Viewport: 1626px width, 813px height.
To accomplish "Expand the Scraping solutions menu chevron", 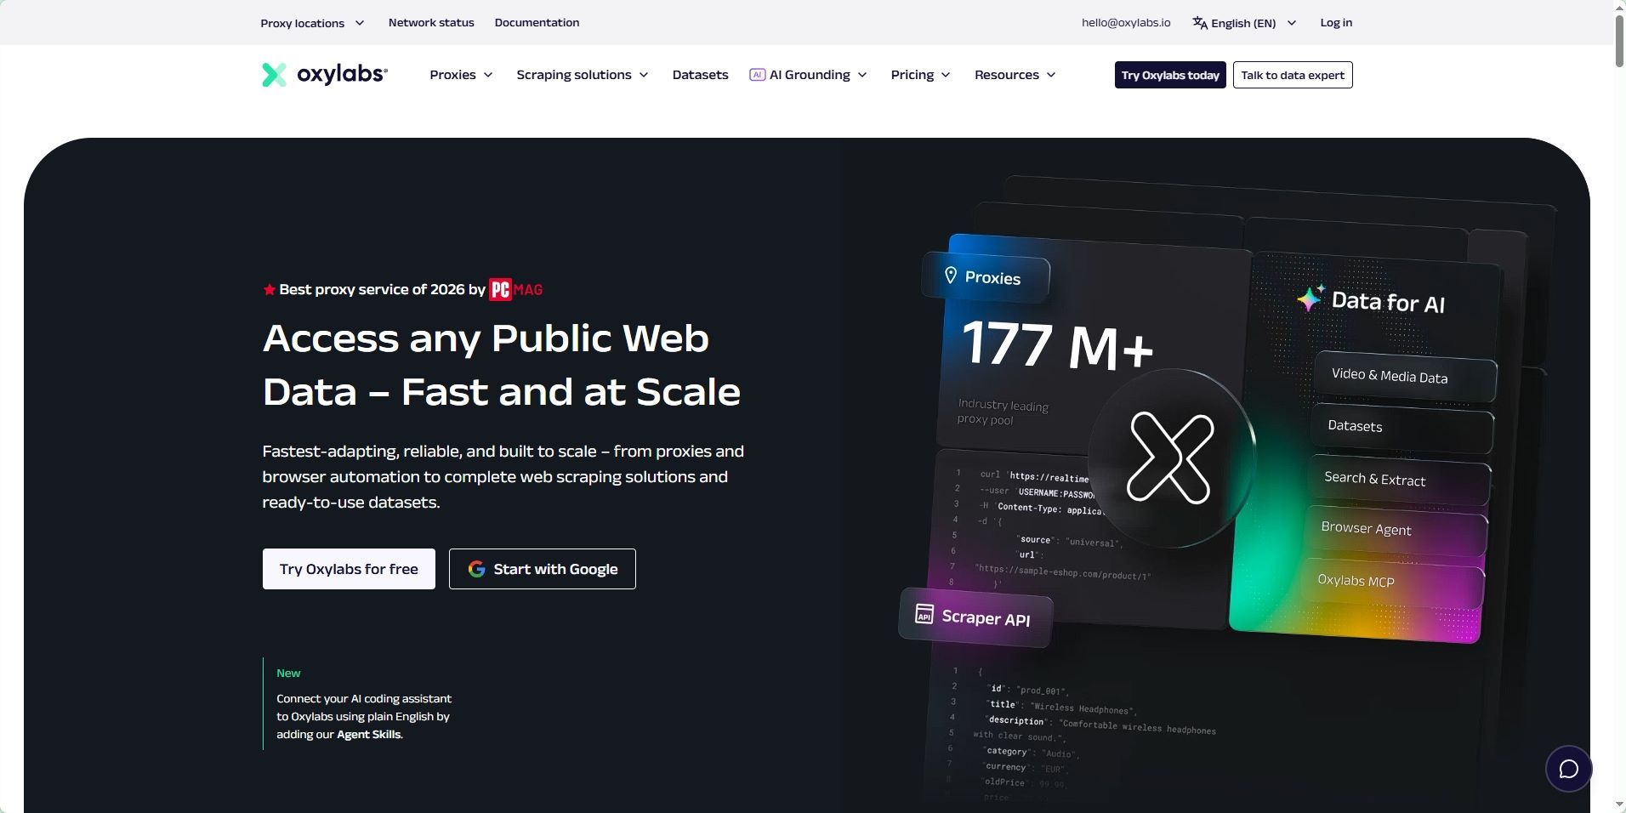I will (x=644, y=75).
